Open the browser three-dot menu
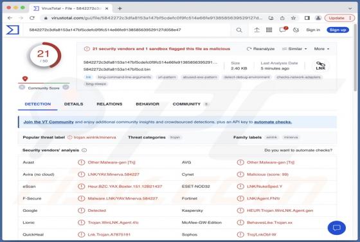 (x=350, y=18)
